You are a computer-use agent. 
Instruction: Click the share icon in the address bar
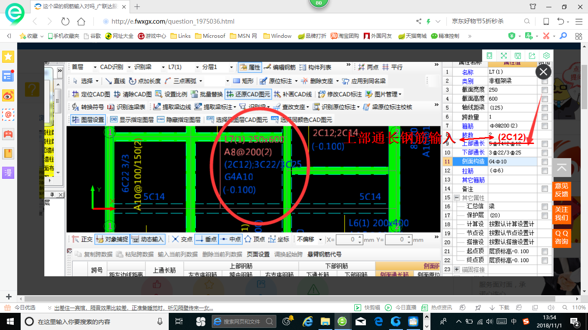coord(419,21)
